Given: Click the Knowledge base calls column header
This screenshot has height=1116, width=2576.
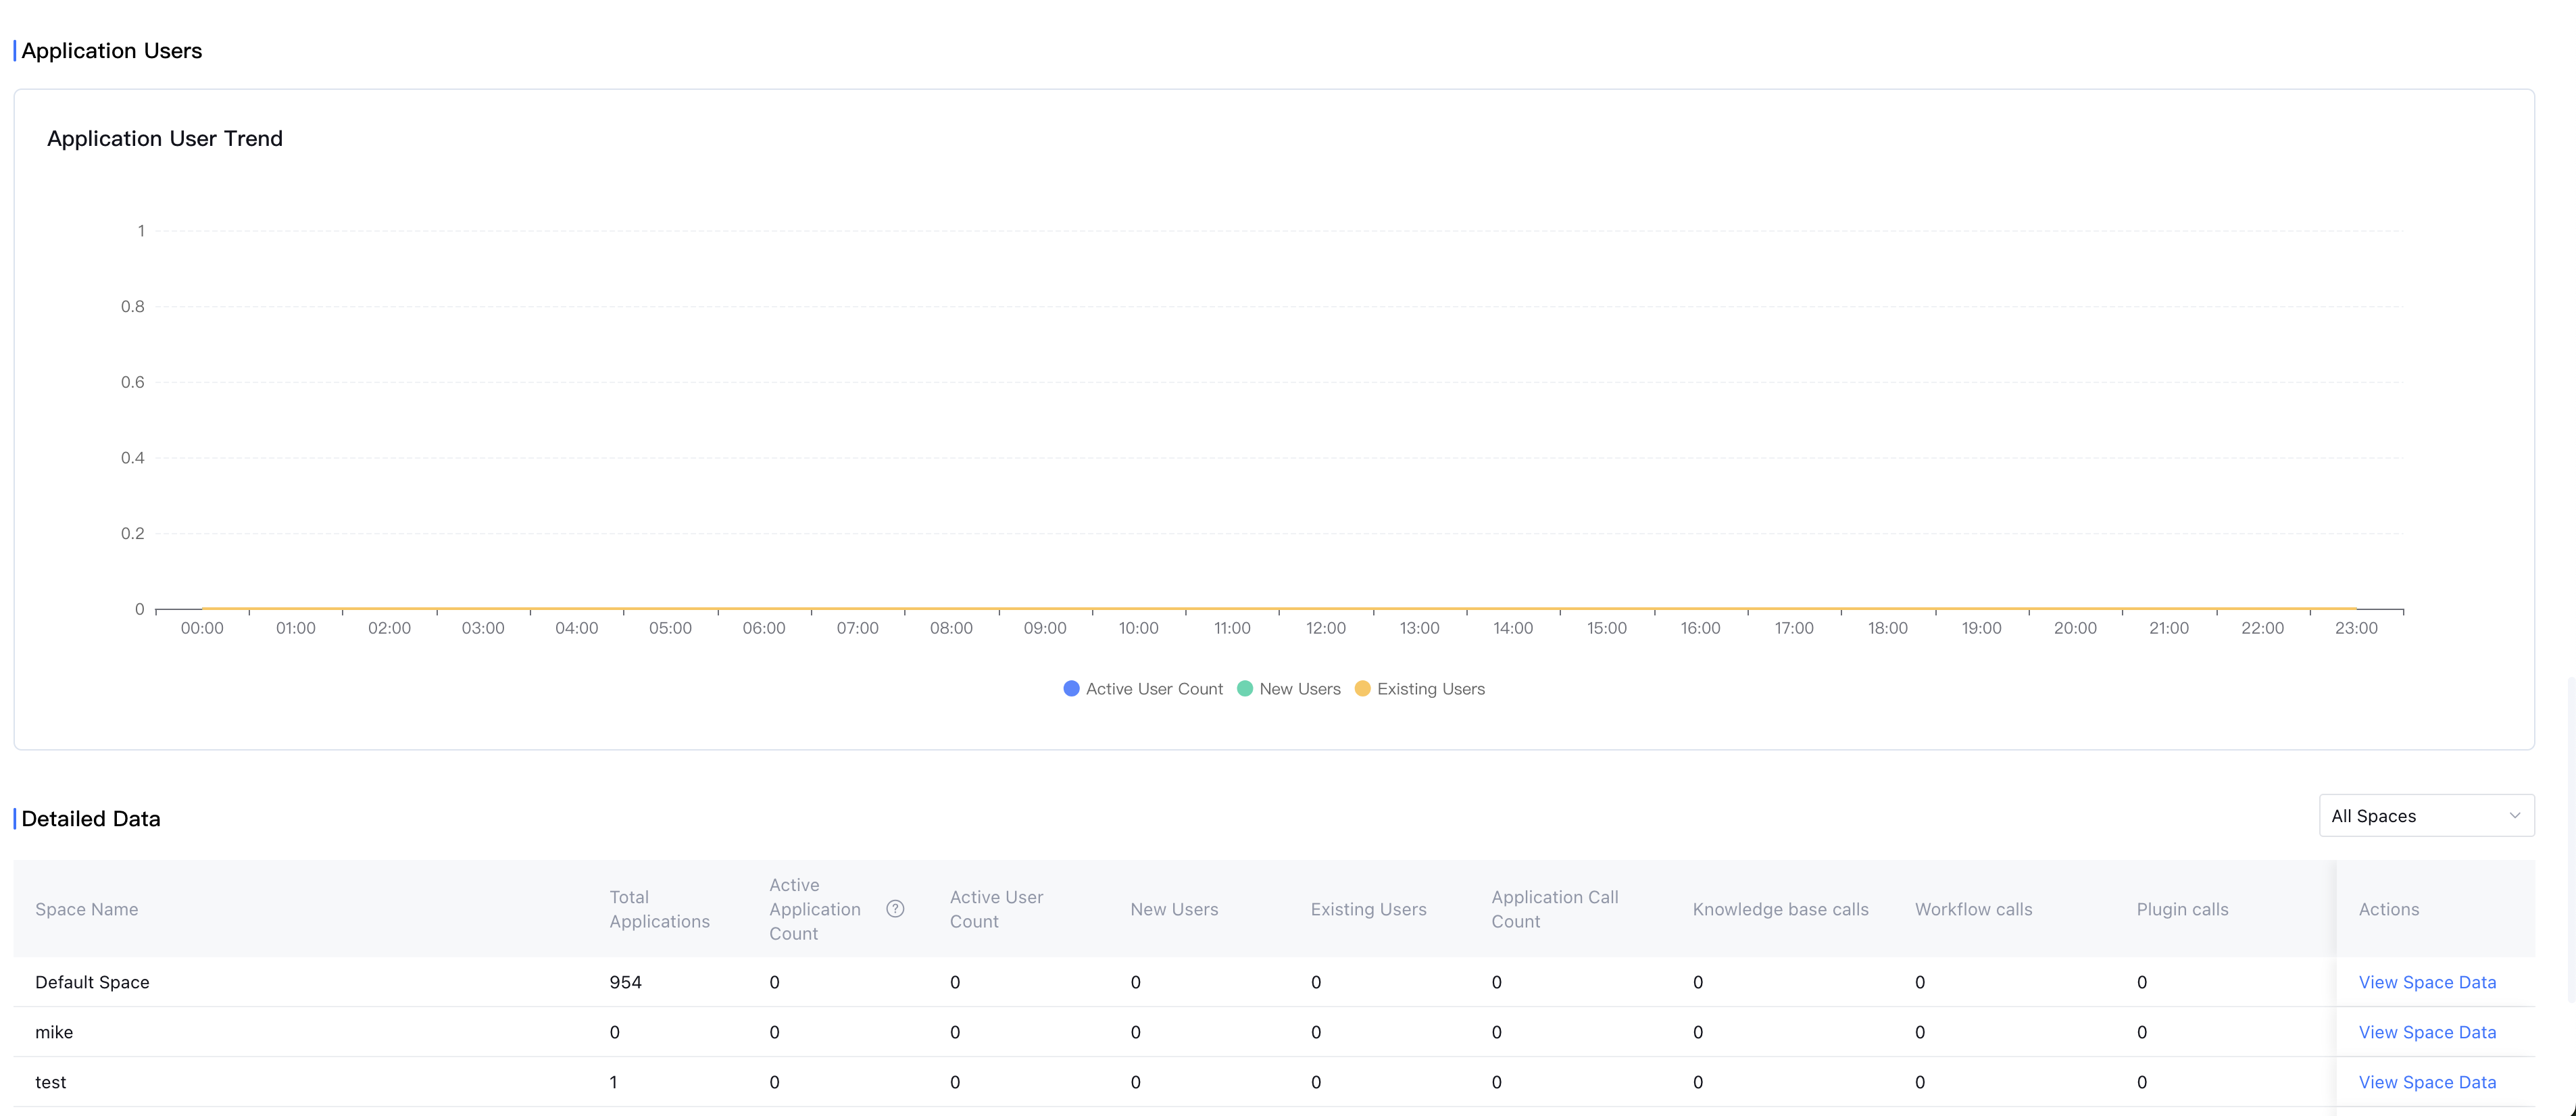Looking at the screenshot, I should [1780, 909].
